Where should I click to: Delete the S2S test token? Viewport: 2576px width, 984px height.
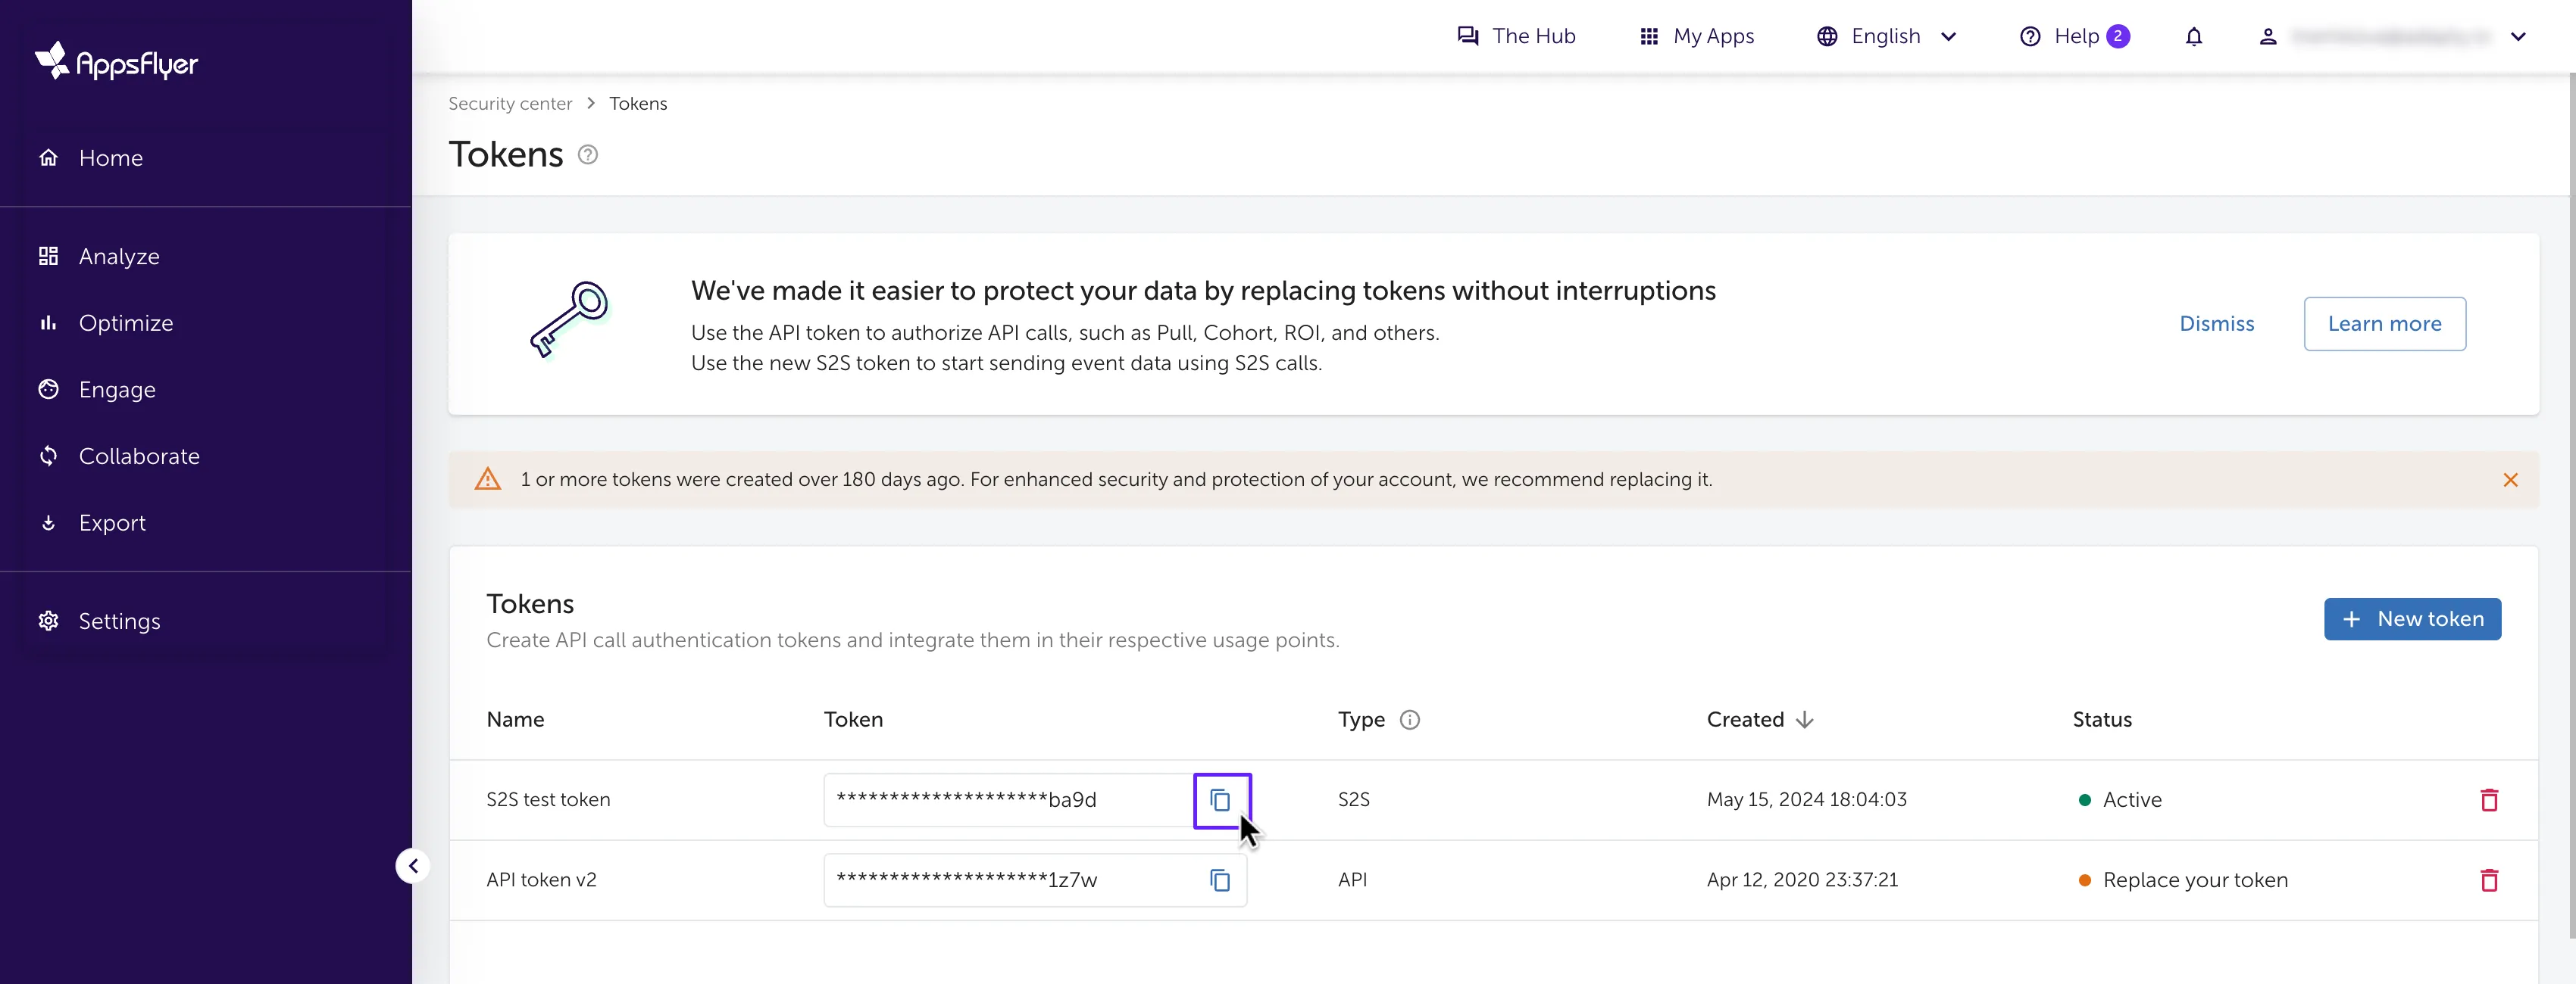click(2489, 800)
